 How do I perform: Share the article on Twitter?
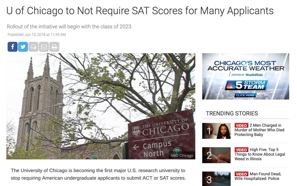click(23, 47)
